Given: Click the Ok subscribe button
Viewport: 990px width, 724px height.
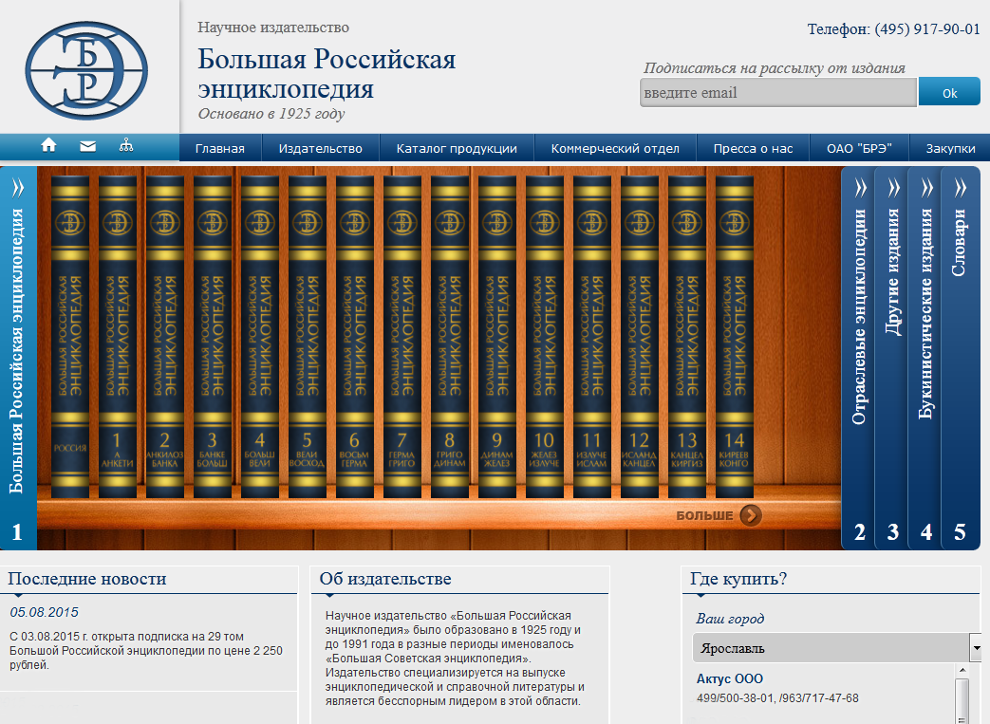Looking at the screenshot, I should (949, 92).
